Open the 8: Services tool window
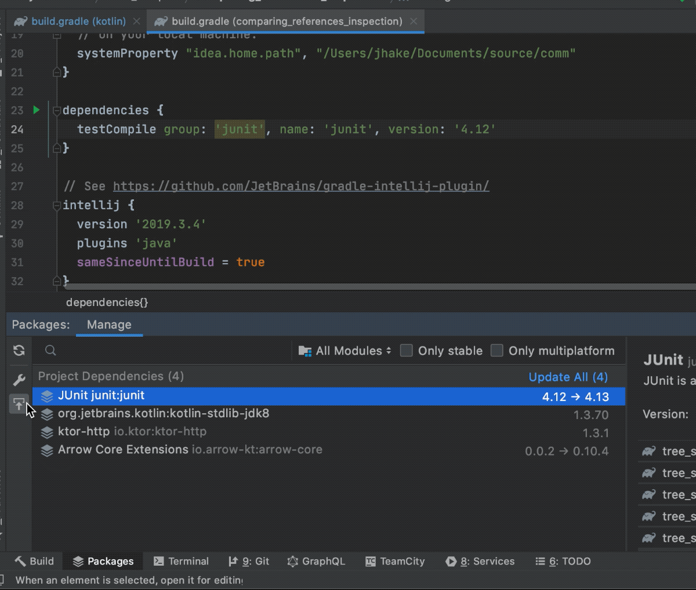This screenshot has height=590, width=696. [480, 561]
